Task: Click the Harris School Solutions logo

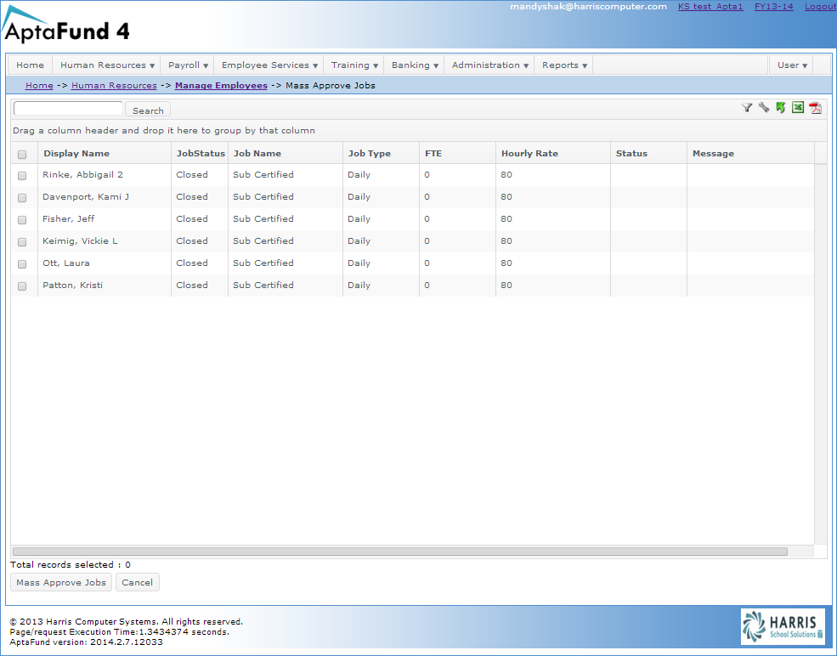Action: 783,626
